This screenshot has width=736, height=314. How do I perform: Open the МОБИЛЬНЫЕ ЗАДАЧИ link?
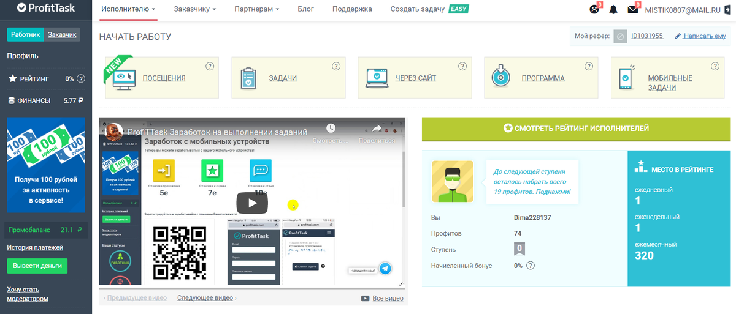pyautogui.click(x=670, y=83)
